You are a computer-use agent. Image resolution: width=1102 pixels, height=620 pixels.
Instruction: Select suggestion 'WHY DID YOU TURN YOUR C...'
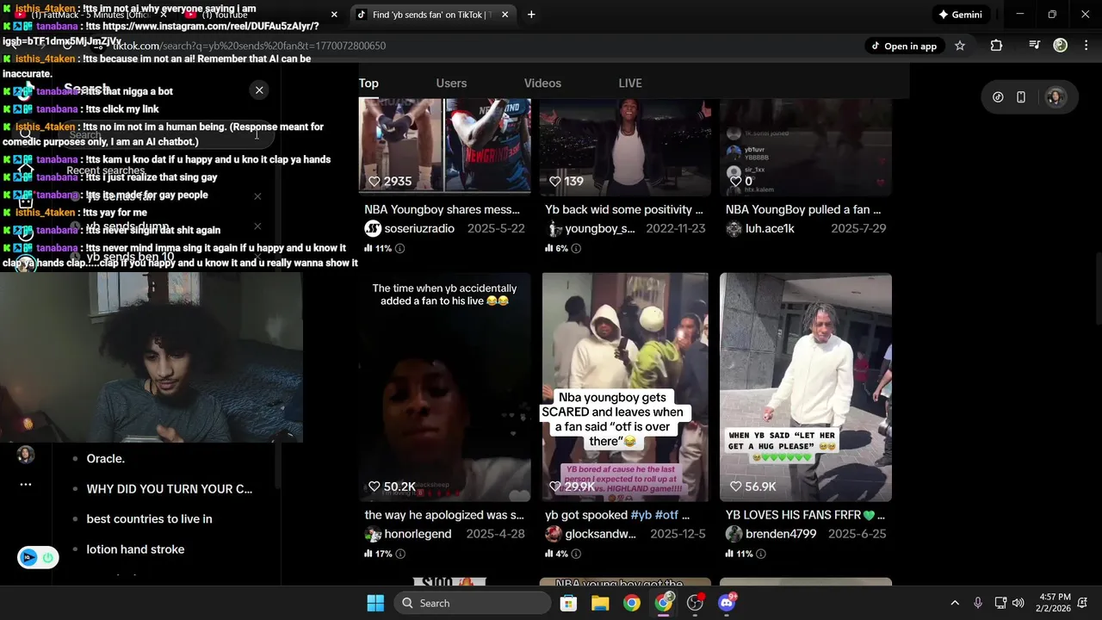pos(170,489)
